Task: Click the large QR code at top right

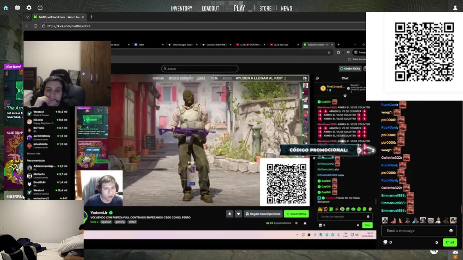Action: [x=424, y=52]
